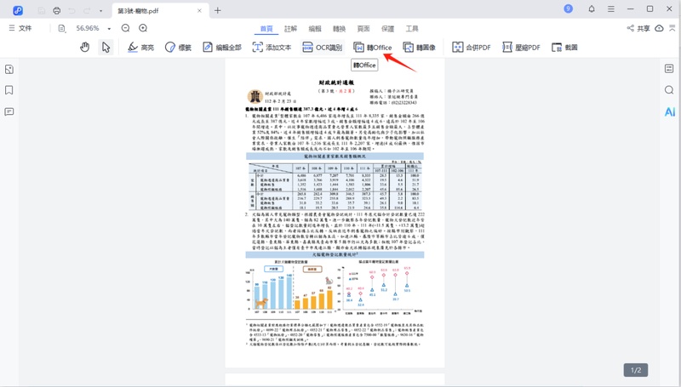This screenshot has width=681, height=387.
Task: Switch to the 註解 tab
Action: point(290,29)
